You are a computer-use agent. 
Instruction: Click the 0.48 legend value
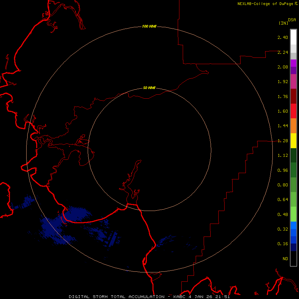point(283,215)
